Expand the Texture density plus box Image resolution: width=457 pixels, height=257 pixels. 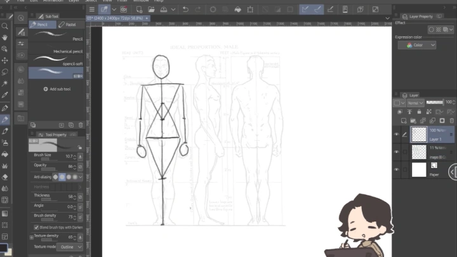[x=32, y=237]
